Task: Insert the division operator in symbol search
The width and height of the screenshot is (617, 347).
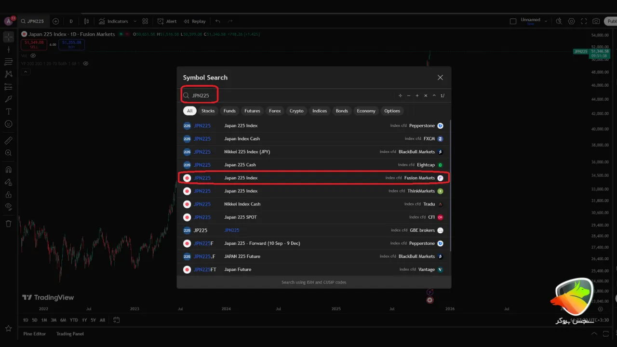Action: pos(400,95)
